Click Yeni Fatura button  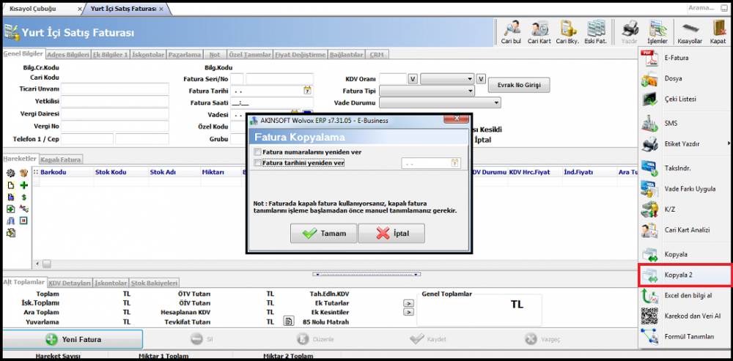pos(73,340)
